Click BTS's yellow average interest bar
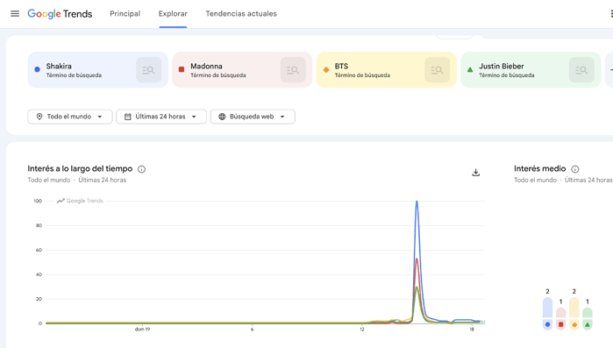Image resolution: width=613 pixels, height=348 pixels. (574, 313)
